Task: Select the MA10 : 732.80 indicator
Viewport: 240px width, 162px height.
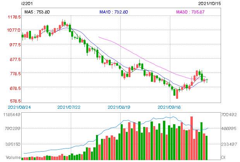Action: pyautogui.click(x=113, y=12)
